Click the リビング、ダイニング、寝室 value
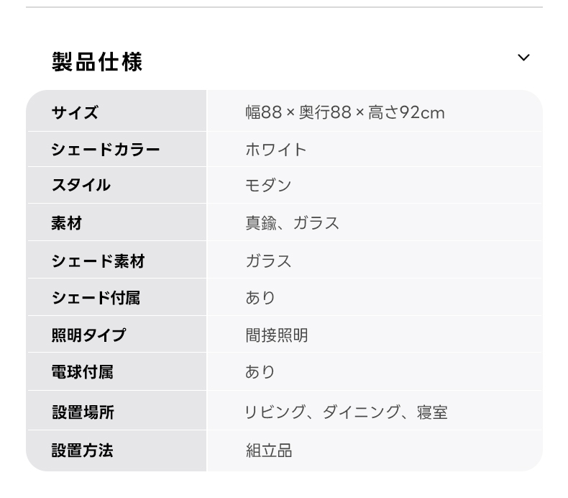568x498 pixels. point(346,412)
